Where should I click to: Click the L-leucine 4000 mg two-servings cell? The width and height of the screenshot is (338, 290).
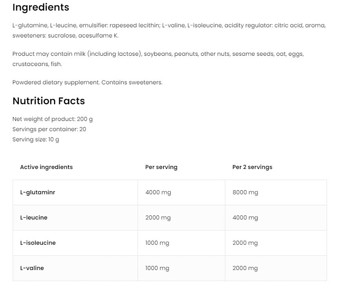pyautogui.click(x=245, y=217)
